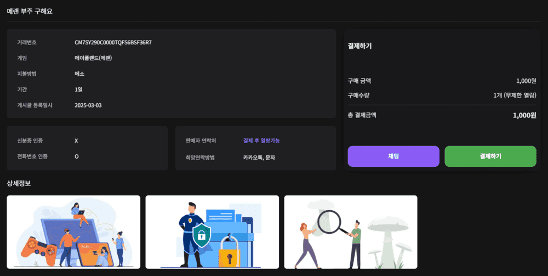Image resolution: width=548 pixels, height=276 pixels.
Task: Click the 메소 payment method value
Action: point(79,74)
